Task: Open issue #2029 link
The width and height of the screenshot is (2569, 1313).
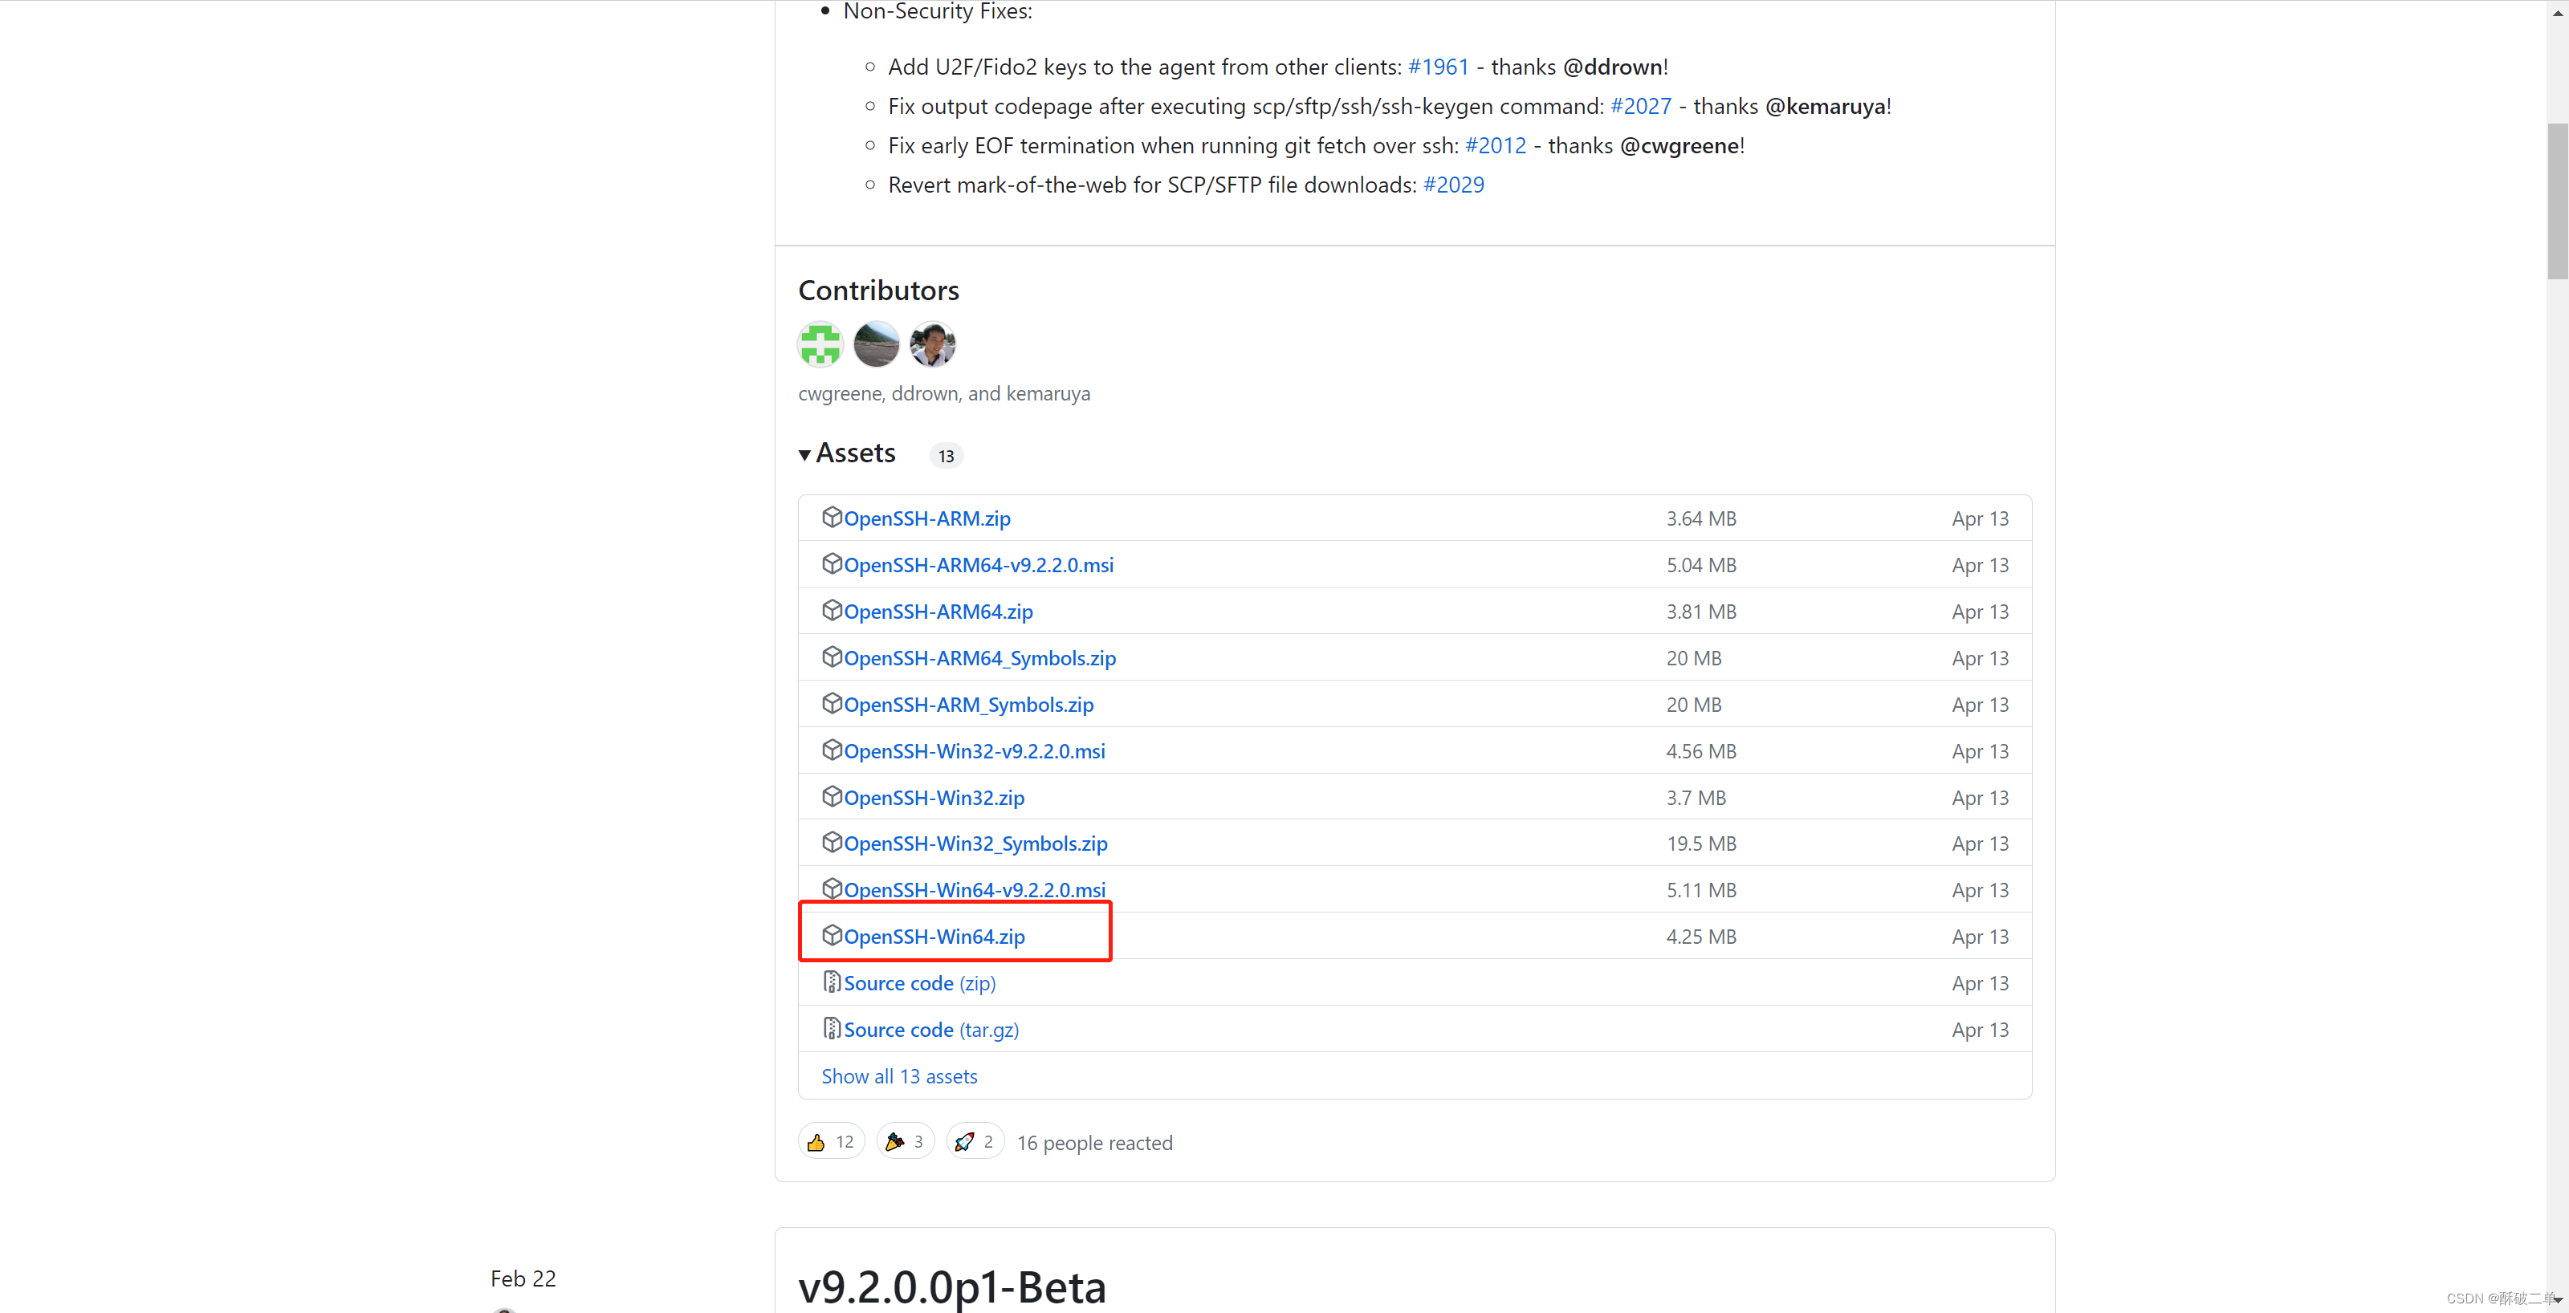Action: point(1453,185)
